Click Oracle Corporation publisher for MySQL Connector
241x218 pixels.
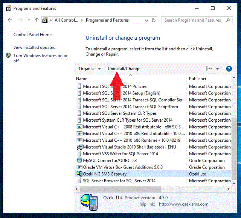[x=207, y=161]
